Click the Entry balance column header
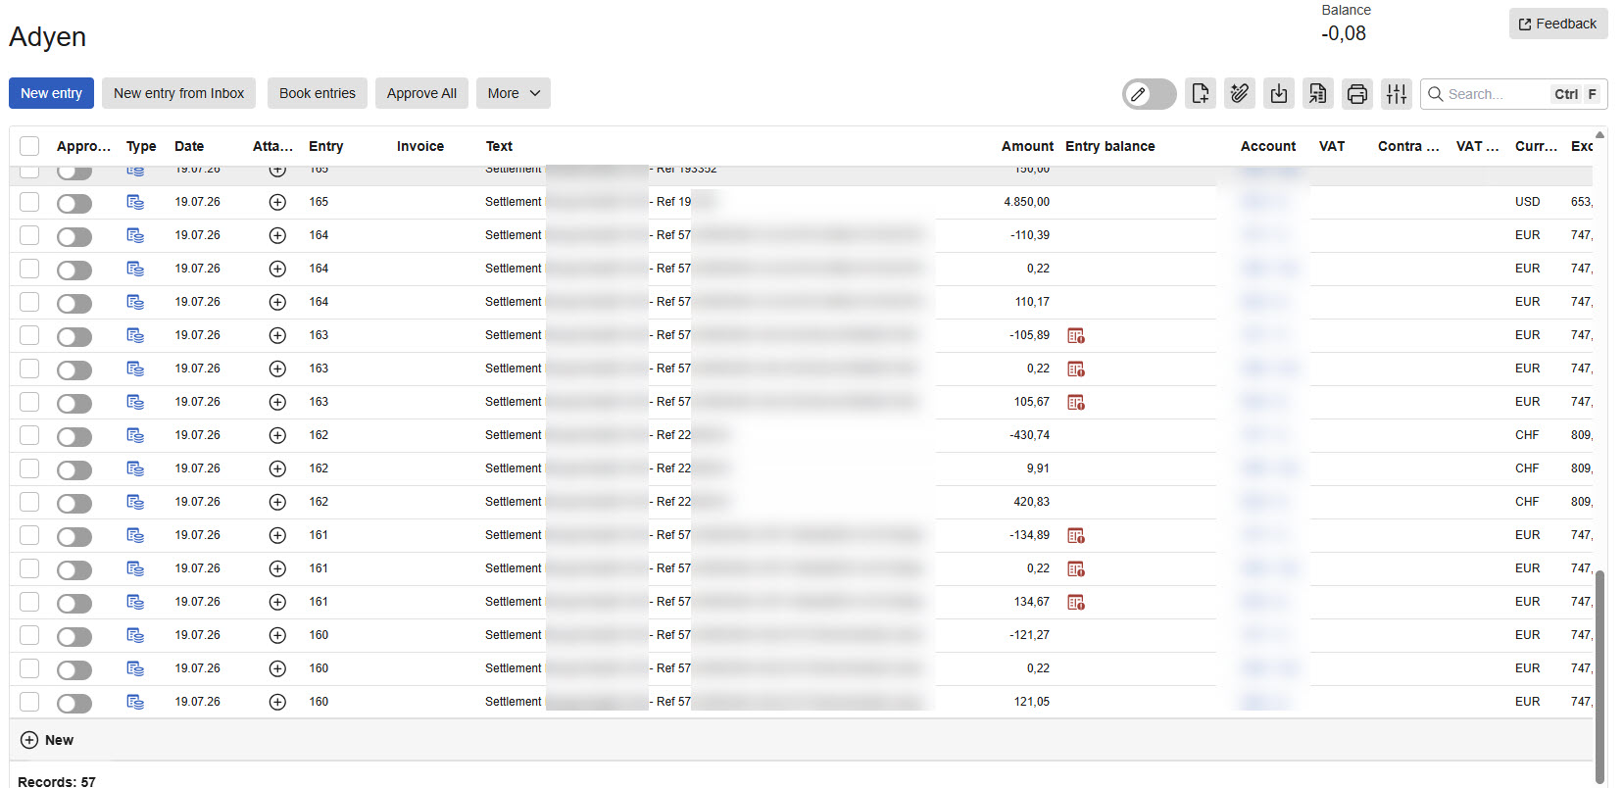 1110,146
